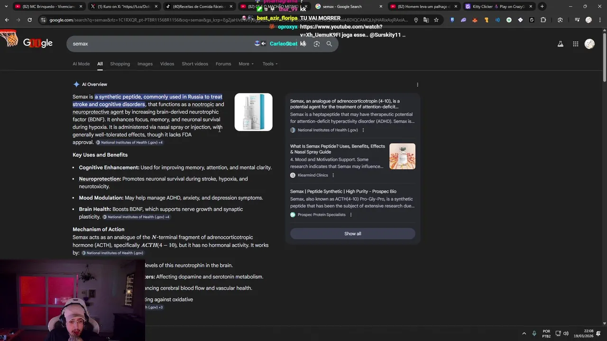This screenshot has width=607, height=341.
Task: Reload the Google search page
Action: [x=29, y=20]
